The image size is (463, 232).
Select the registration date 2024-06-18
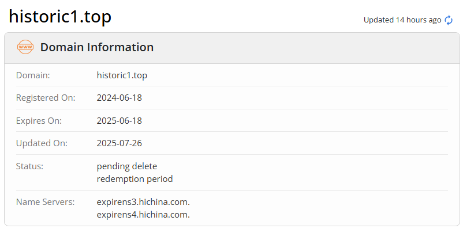point(120,98)
